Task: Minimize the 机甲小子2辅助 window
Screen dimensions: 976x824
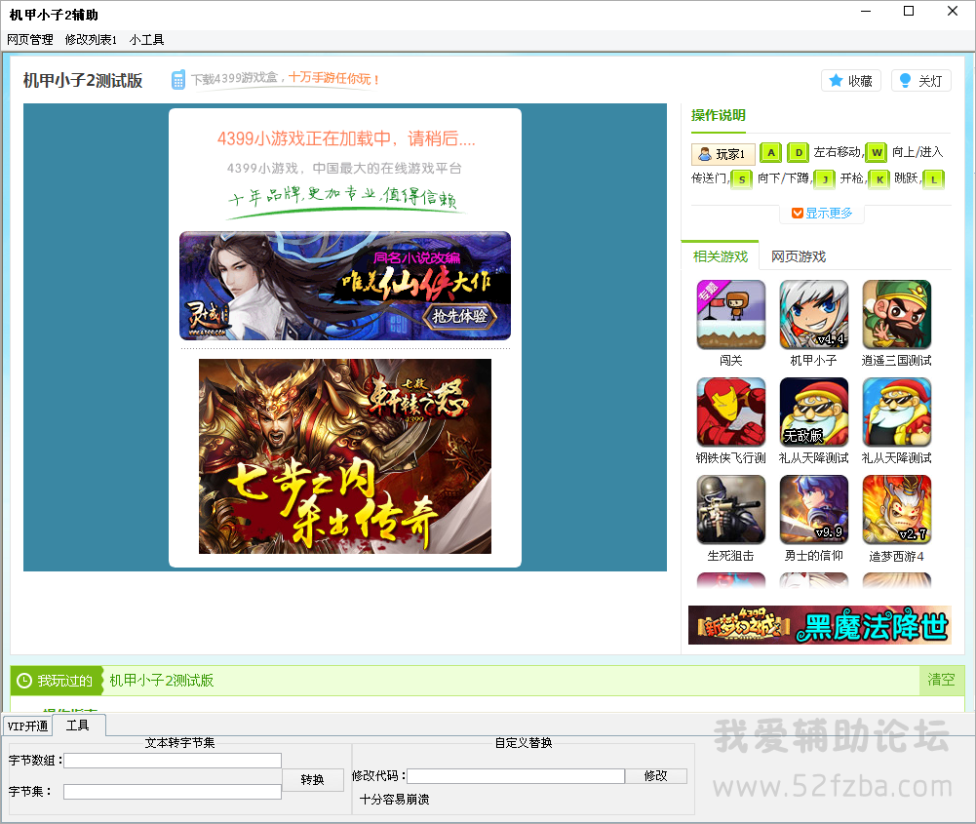Action: coord(866,11)
